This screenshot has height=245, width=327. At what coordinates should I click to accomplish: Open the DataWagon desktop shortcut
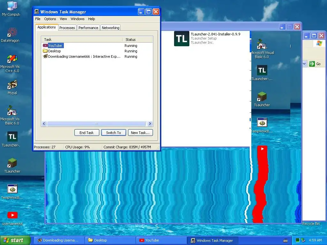tap(12, 32)
